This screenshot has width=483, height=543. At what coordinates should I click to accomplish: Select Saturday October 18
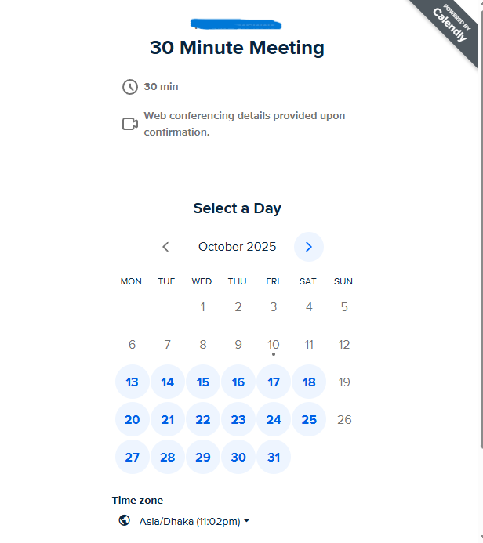click(x=309, y=382)
